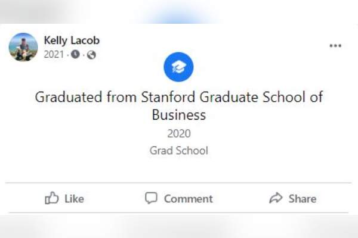
Task: Click the clock icon beside 2021
Action: pyautogui.click(x=75, y=55)
